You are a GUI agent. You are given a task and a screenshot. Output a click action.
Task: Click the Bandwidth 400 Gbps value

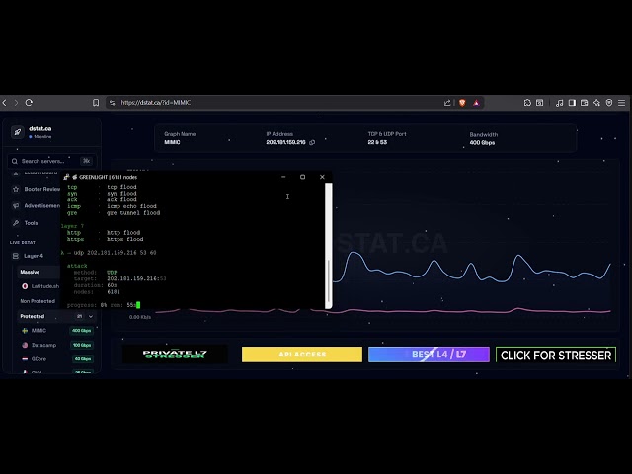click(482, 142)
